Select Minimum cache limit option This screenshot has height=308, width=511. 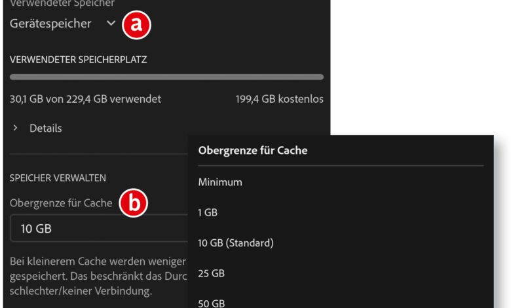[x=220, y=182]
